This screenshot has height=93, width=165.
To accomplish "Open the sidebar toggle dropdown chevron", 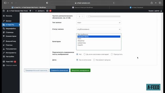I will tap(8, 3).
